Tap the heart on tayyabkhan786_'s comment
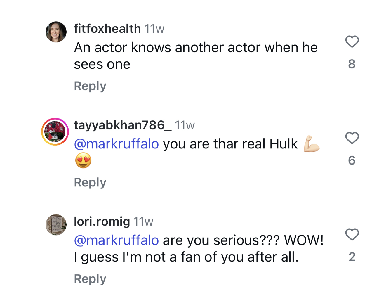The height and width of the screenshot is (289, 372). pyautogui.click(x=352, y=138)
